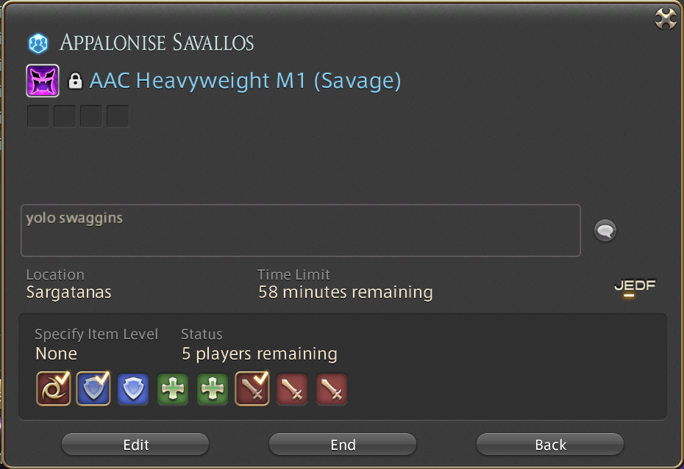Click the filled caster role slot icon

click(x=53, y=388)
